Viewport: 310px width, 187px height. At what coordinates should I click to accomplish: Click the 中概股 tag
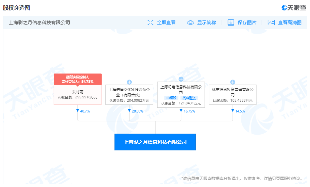tap(171, 98)
